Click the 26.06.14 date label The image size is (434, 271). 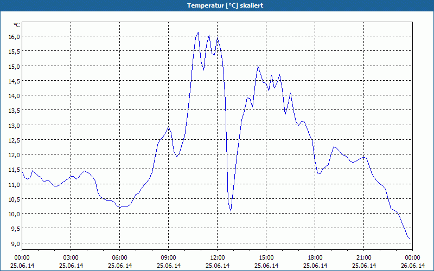pos(413,266)
